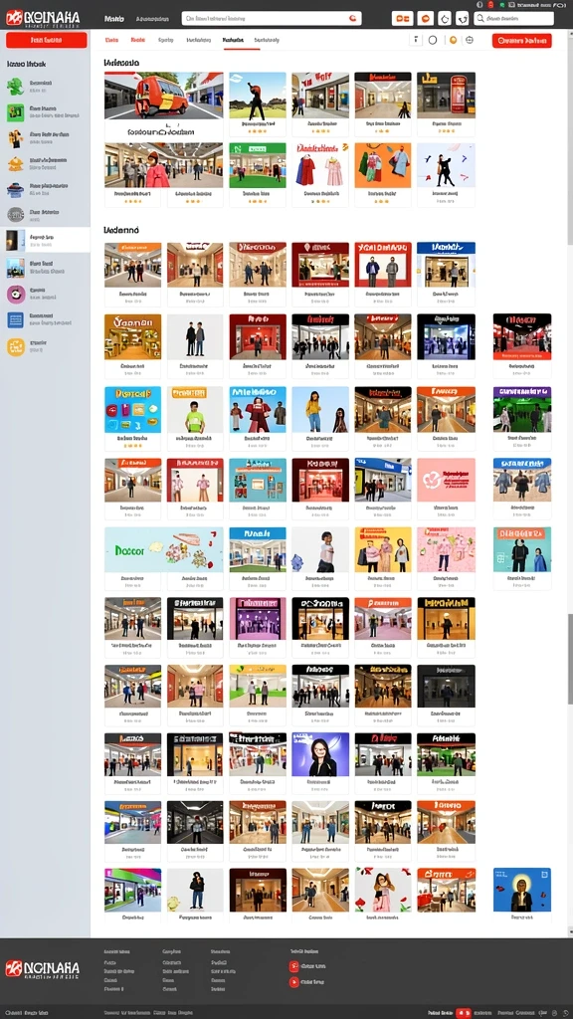The height and width of the screenshot is (1019, 573).
Task: Open the green dragon item in the sidebar
Action: point(46,87)
